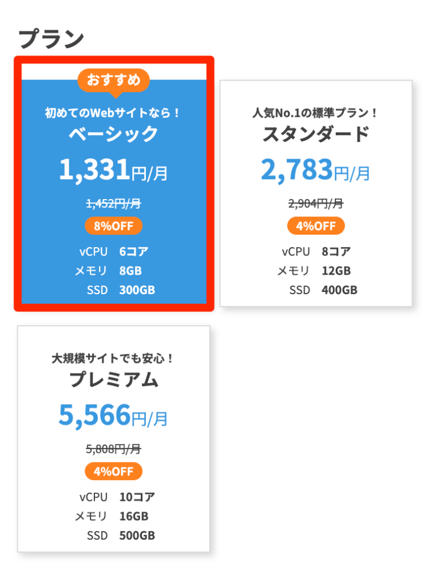Image resolution: width=432 pixels, height=586 pixels.
Task: Click the 2,783円/月 price
Action: click(x=316, y=170)
